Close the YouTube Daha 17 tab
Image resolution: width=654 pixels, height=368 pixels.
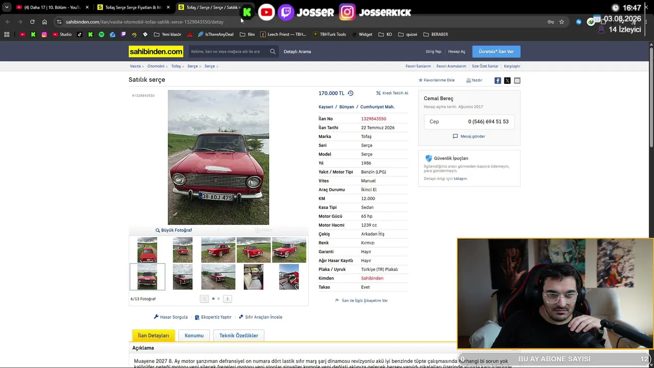(x=87, y=7)
